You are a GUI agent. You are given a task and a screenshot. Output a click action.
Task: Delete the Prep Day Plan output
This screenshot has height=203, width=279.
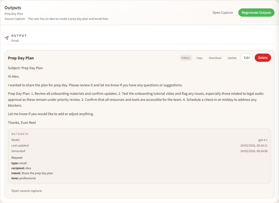(263, 58)
